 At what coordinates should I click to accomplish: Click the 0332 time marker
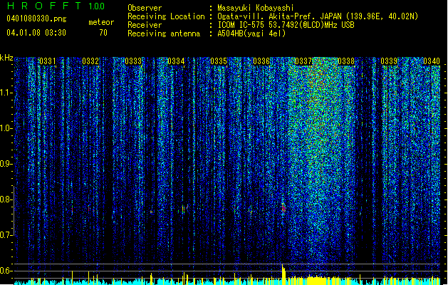tap(90, 61)
